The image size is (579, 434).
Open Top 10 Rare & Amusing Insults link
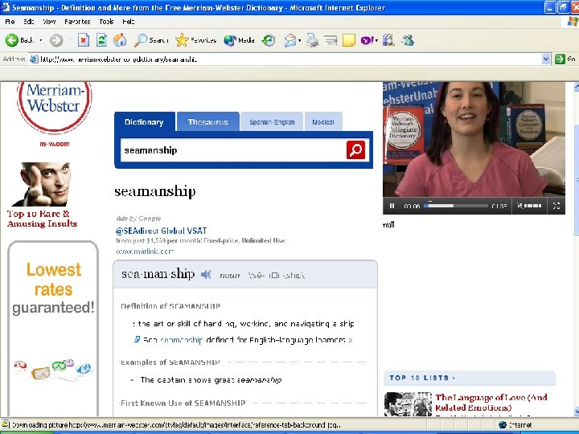[x=42, y=219]
